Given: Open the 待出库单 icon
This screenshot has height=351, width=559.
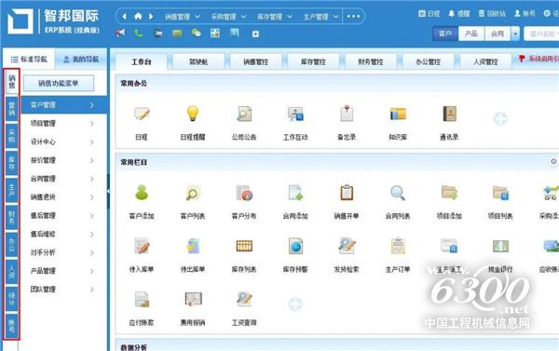Looking at the screenshot, I should click(193, 246).
